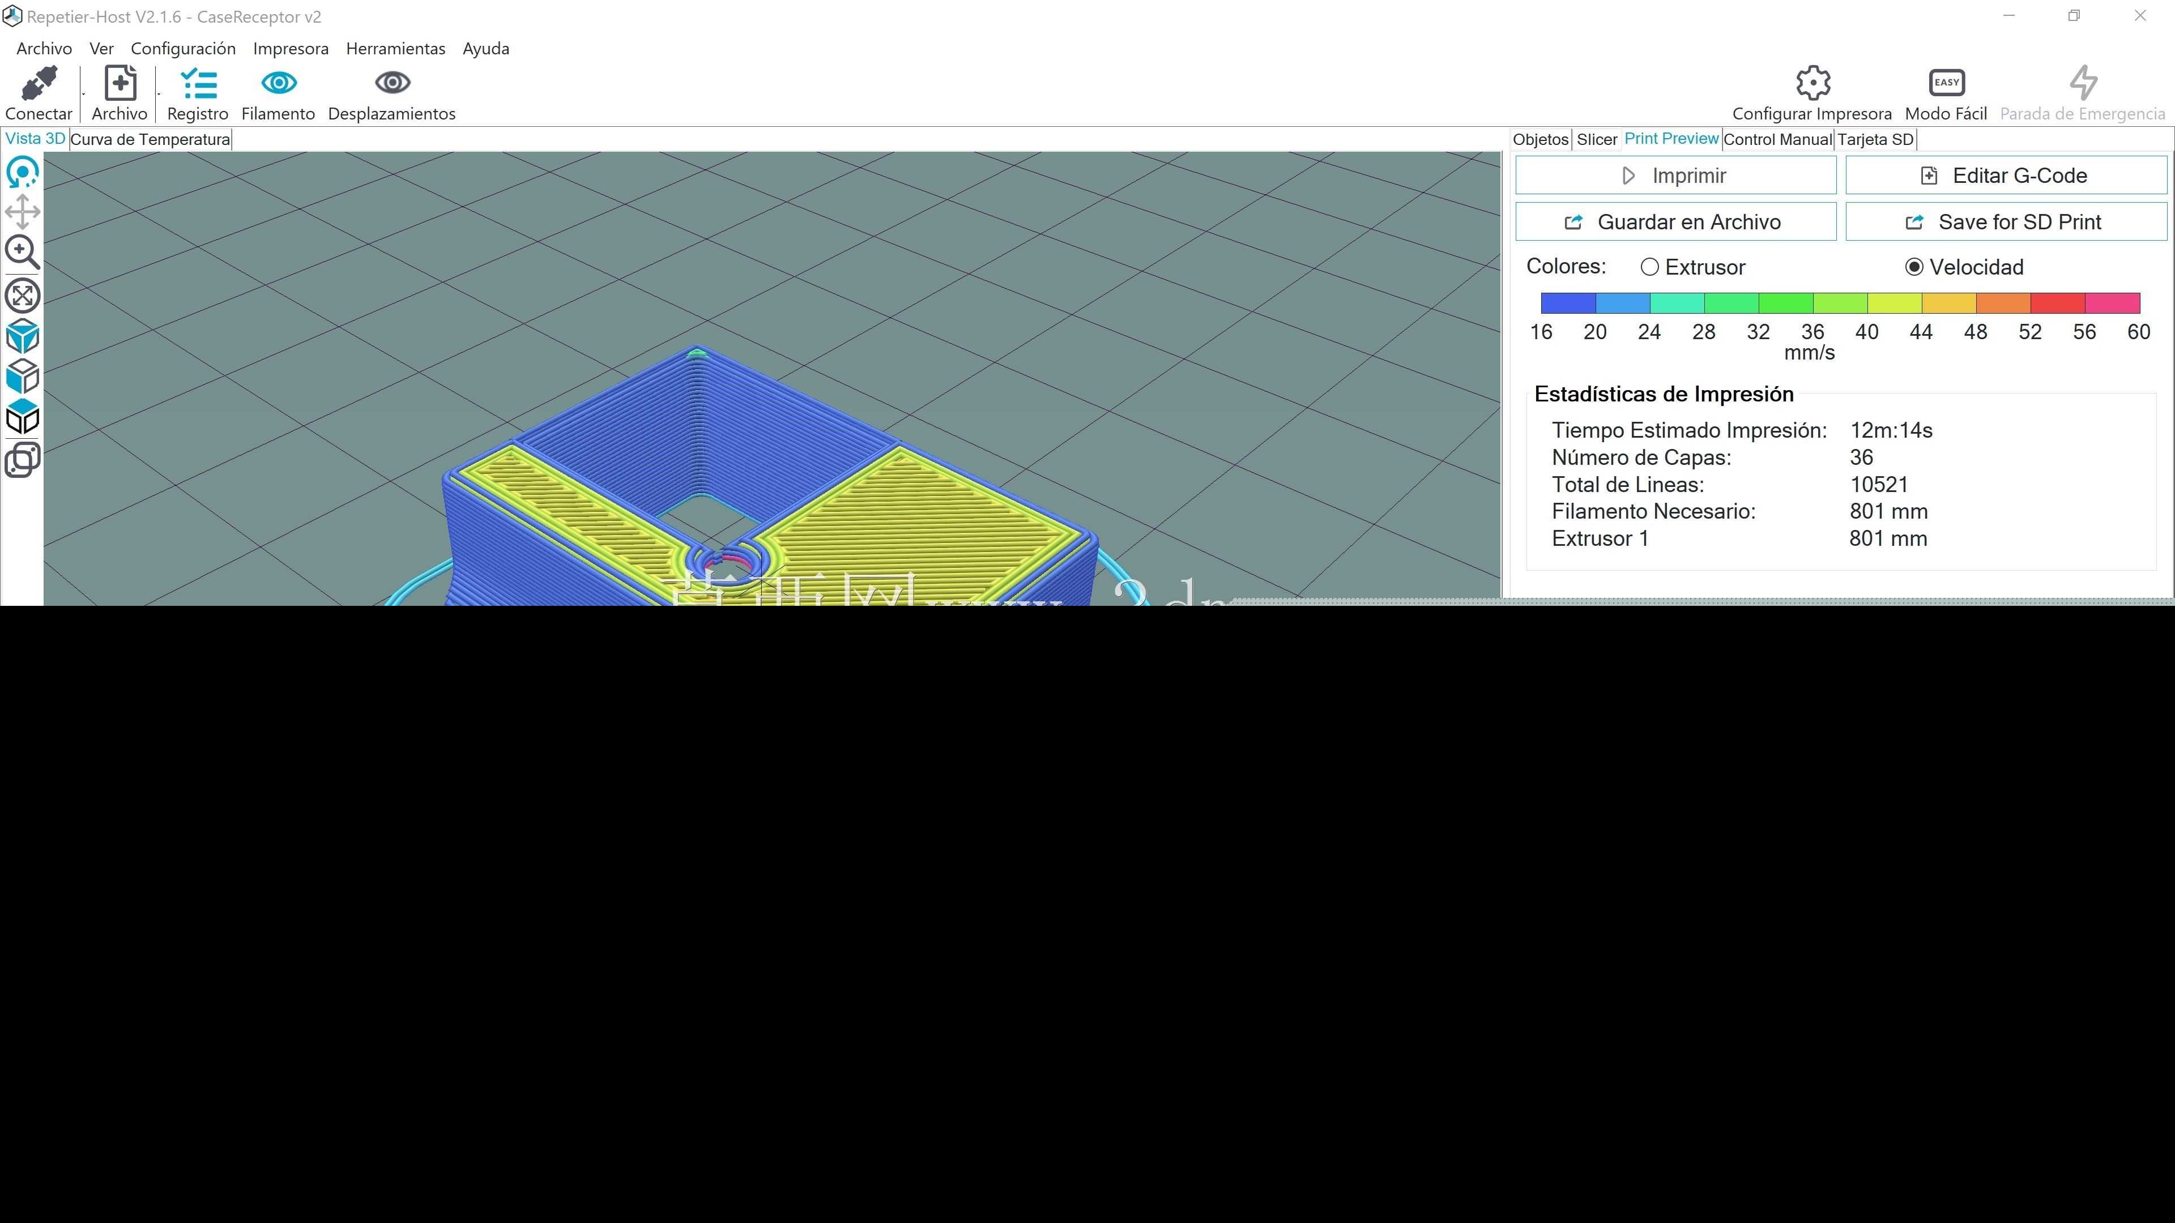Select the zoom magnifier tool

click(x=23, y=253)
